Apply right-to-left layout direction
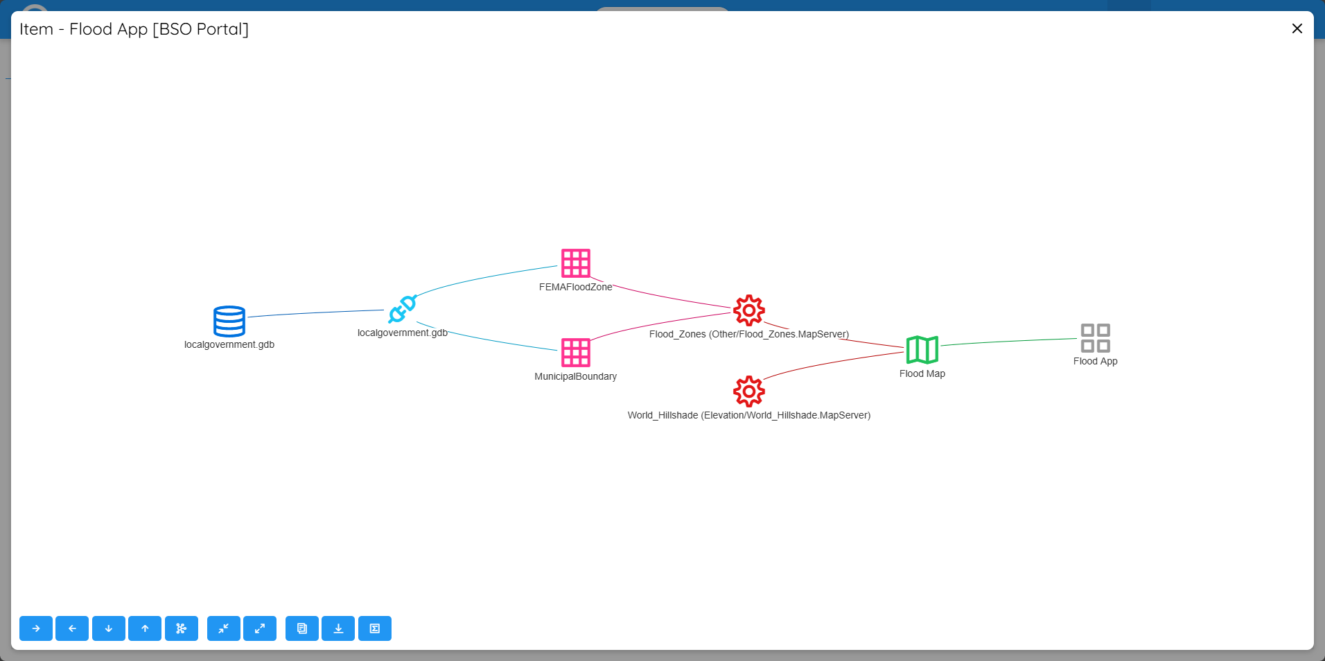1325x661 pixels. [72, 628]
